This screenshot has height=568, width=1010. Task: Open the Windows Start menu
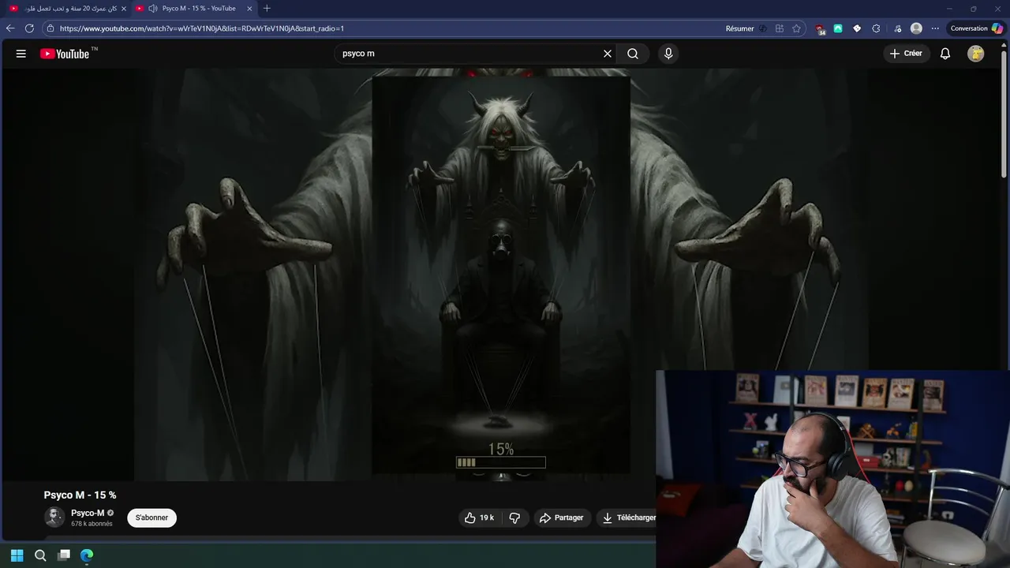17,555
